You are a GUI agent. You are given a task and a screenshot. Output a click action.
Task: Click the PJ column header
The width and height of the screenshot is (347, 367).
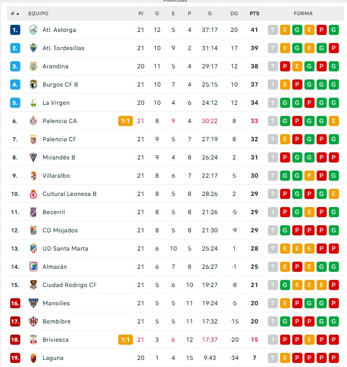tap(141, 14)
